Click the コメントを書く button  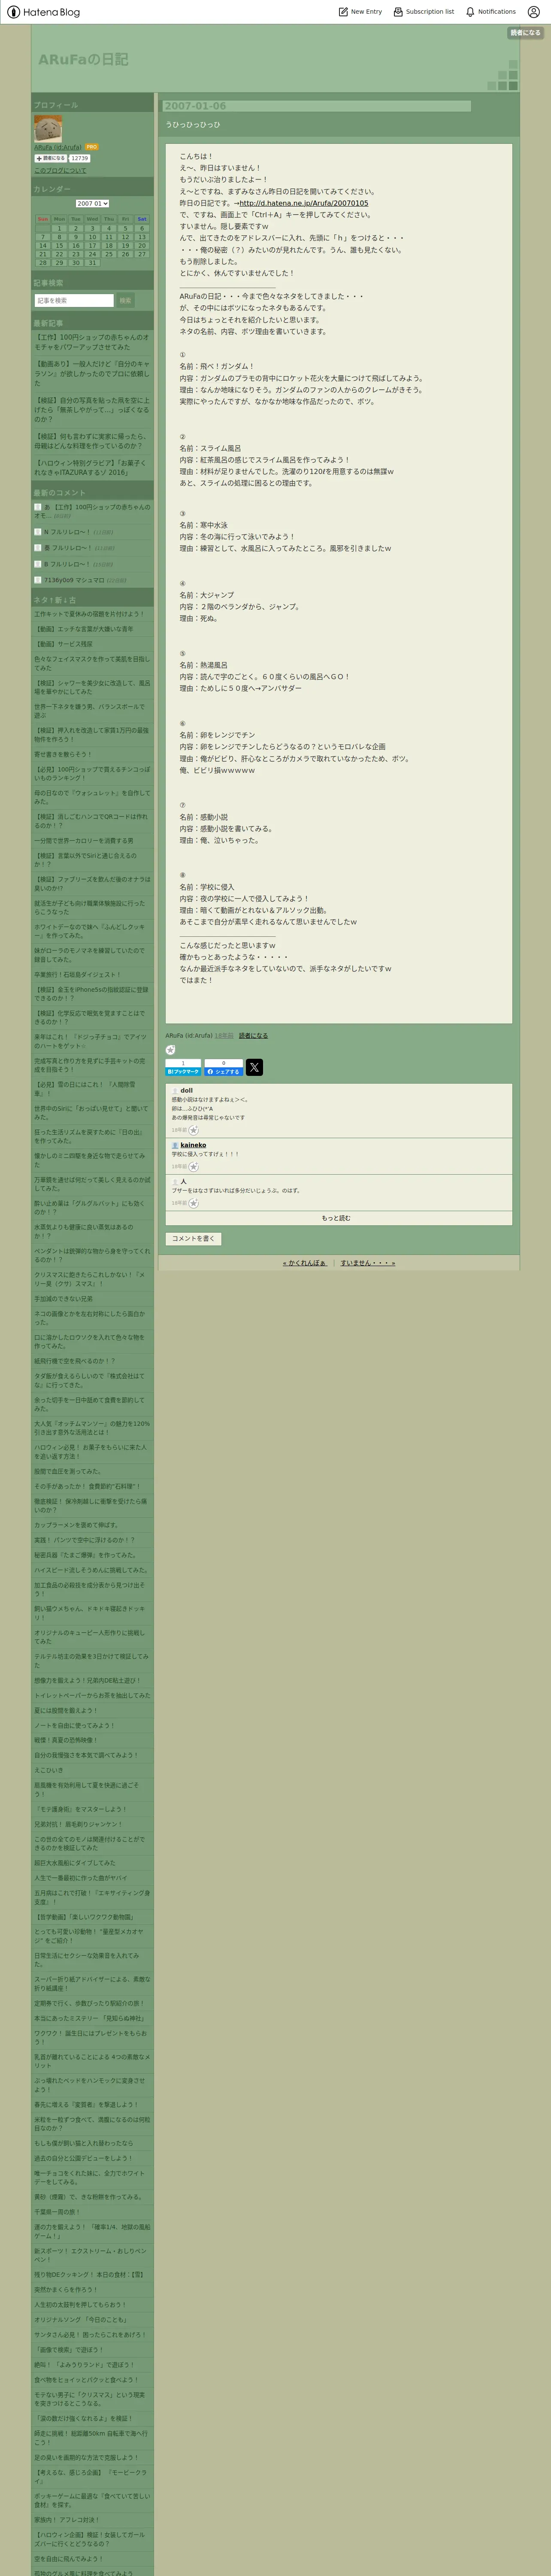coord(193,1238)
